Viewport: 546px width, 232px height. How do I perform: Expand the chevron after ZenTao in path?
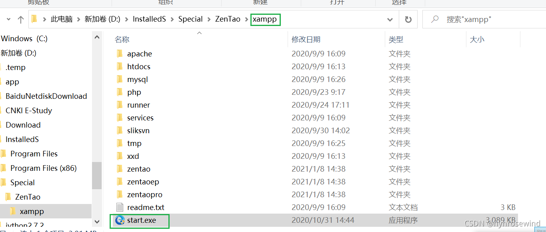[246, 19]
